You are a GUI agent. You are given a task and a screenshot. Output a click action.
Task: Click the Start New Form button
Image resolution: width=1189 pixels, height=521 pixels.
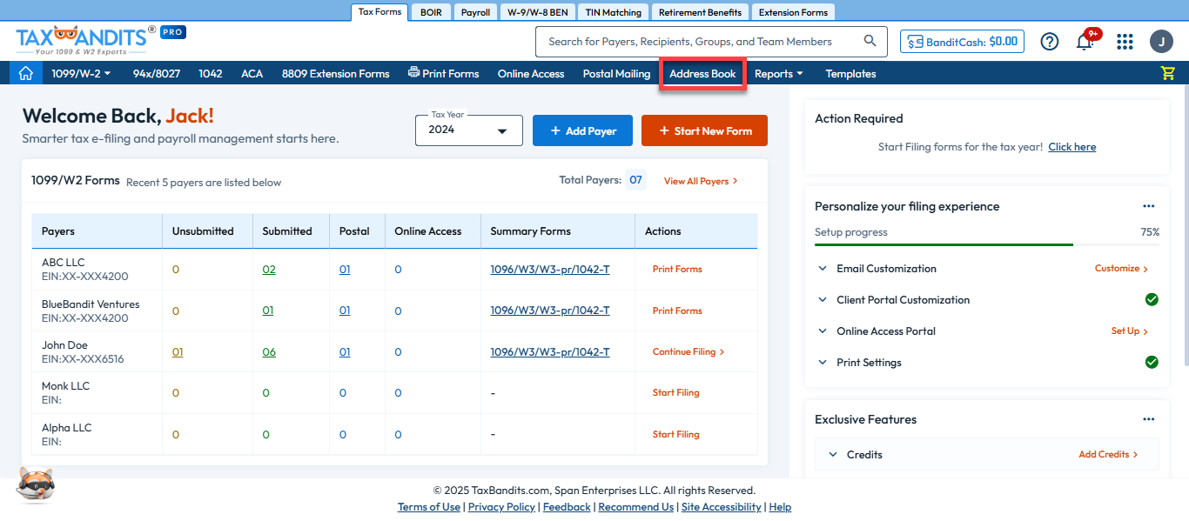tap(704, 130)
